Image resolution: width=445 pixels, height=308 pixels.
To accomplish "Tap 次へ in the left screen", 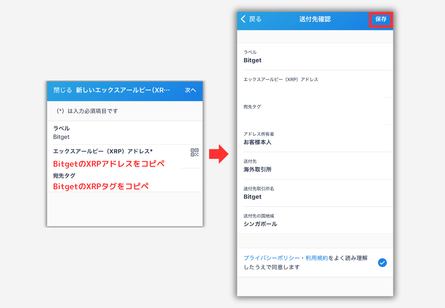I will 191,90.
